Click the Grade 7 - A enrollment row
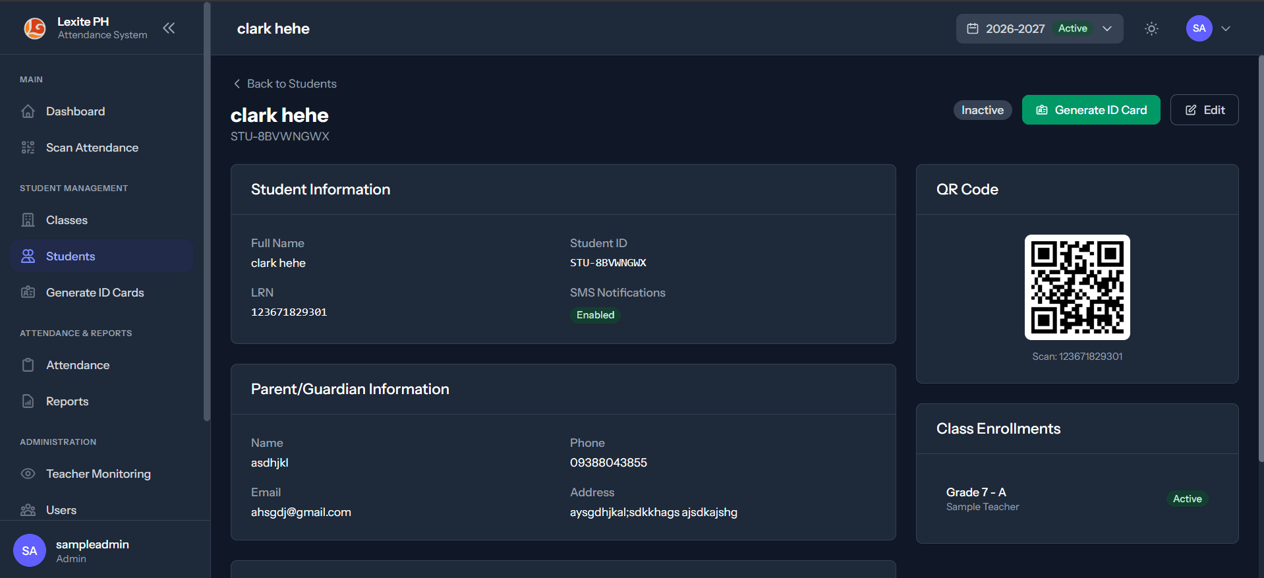The image size is (1264, 578). (x=1077, y=499)
